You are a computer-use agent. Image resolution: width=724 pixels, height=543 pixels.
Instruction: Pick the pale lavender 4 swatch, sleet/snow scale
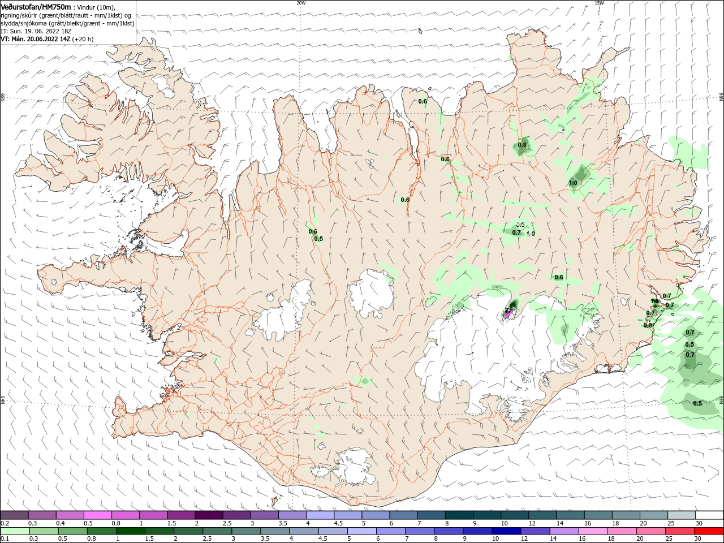click(320, 515)
